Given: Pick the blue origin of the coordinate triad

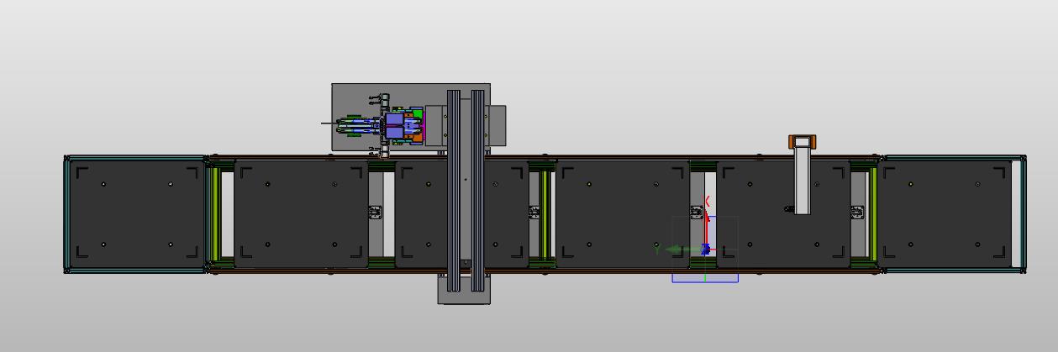Looking at the screenshot, I should (x=706, y=250).
